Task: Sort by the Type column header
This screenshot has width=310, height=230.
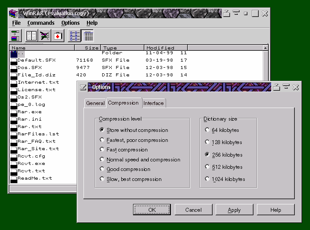Action: click(x=123, y=48)
